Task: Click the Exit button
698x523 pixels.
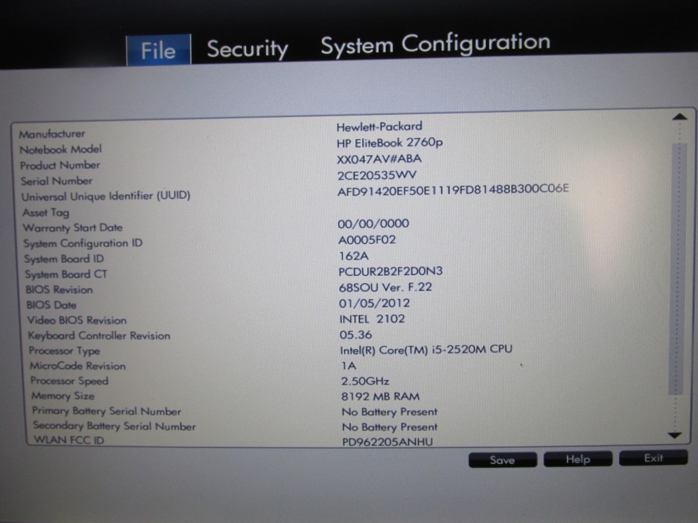Action: [653, 458]
